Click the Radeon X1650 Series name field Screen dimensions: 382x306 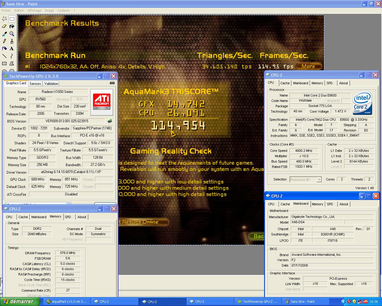pyautogui.click(x=58, y=92)
